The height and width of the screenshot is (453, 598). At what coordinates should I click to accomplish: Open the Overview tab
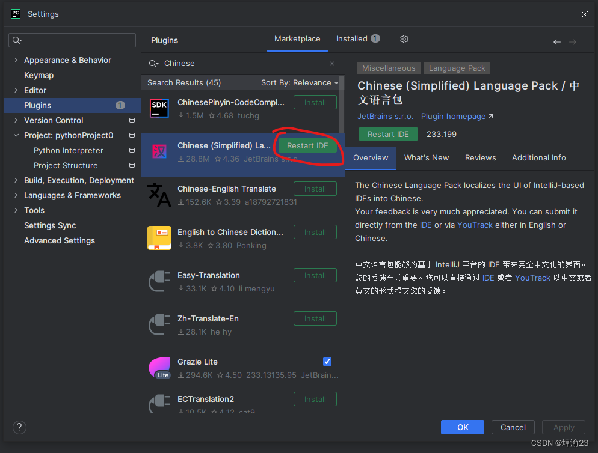(371, 158)
